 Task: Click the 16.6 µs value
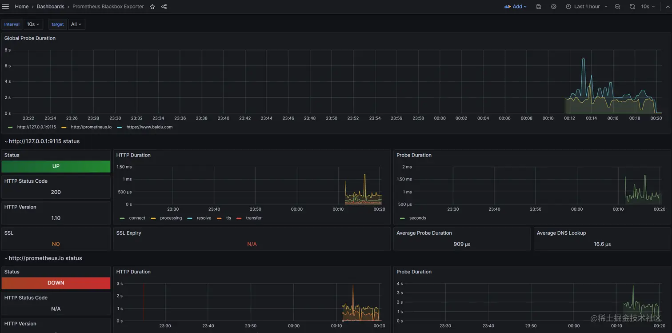coord(602,244)
